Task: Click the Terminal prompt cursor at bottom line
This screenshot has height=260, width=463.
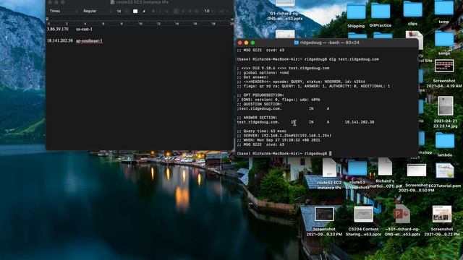Action: [331, 154]
